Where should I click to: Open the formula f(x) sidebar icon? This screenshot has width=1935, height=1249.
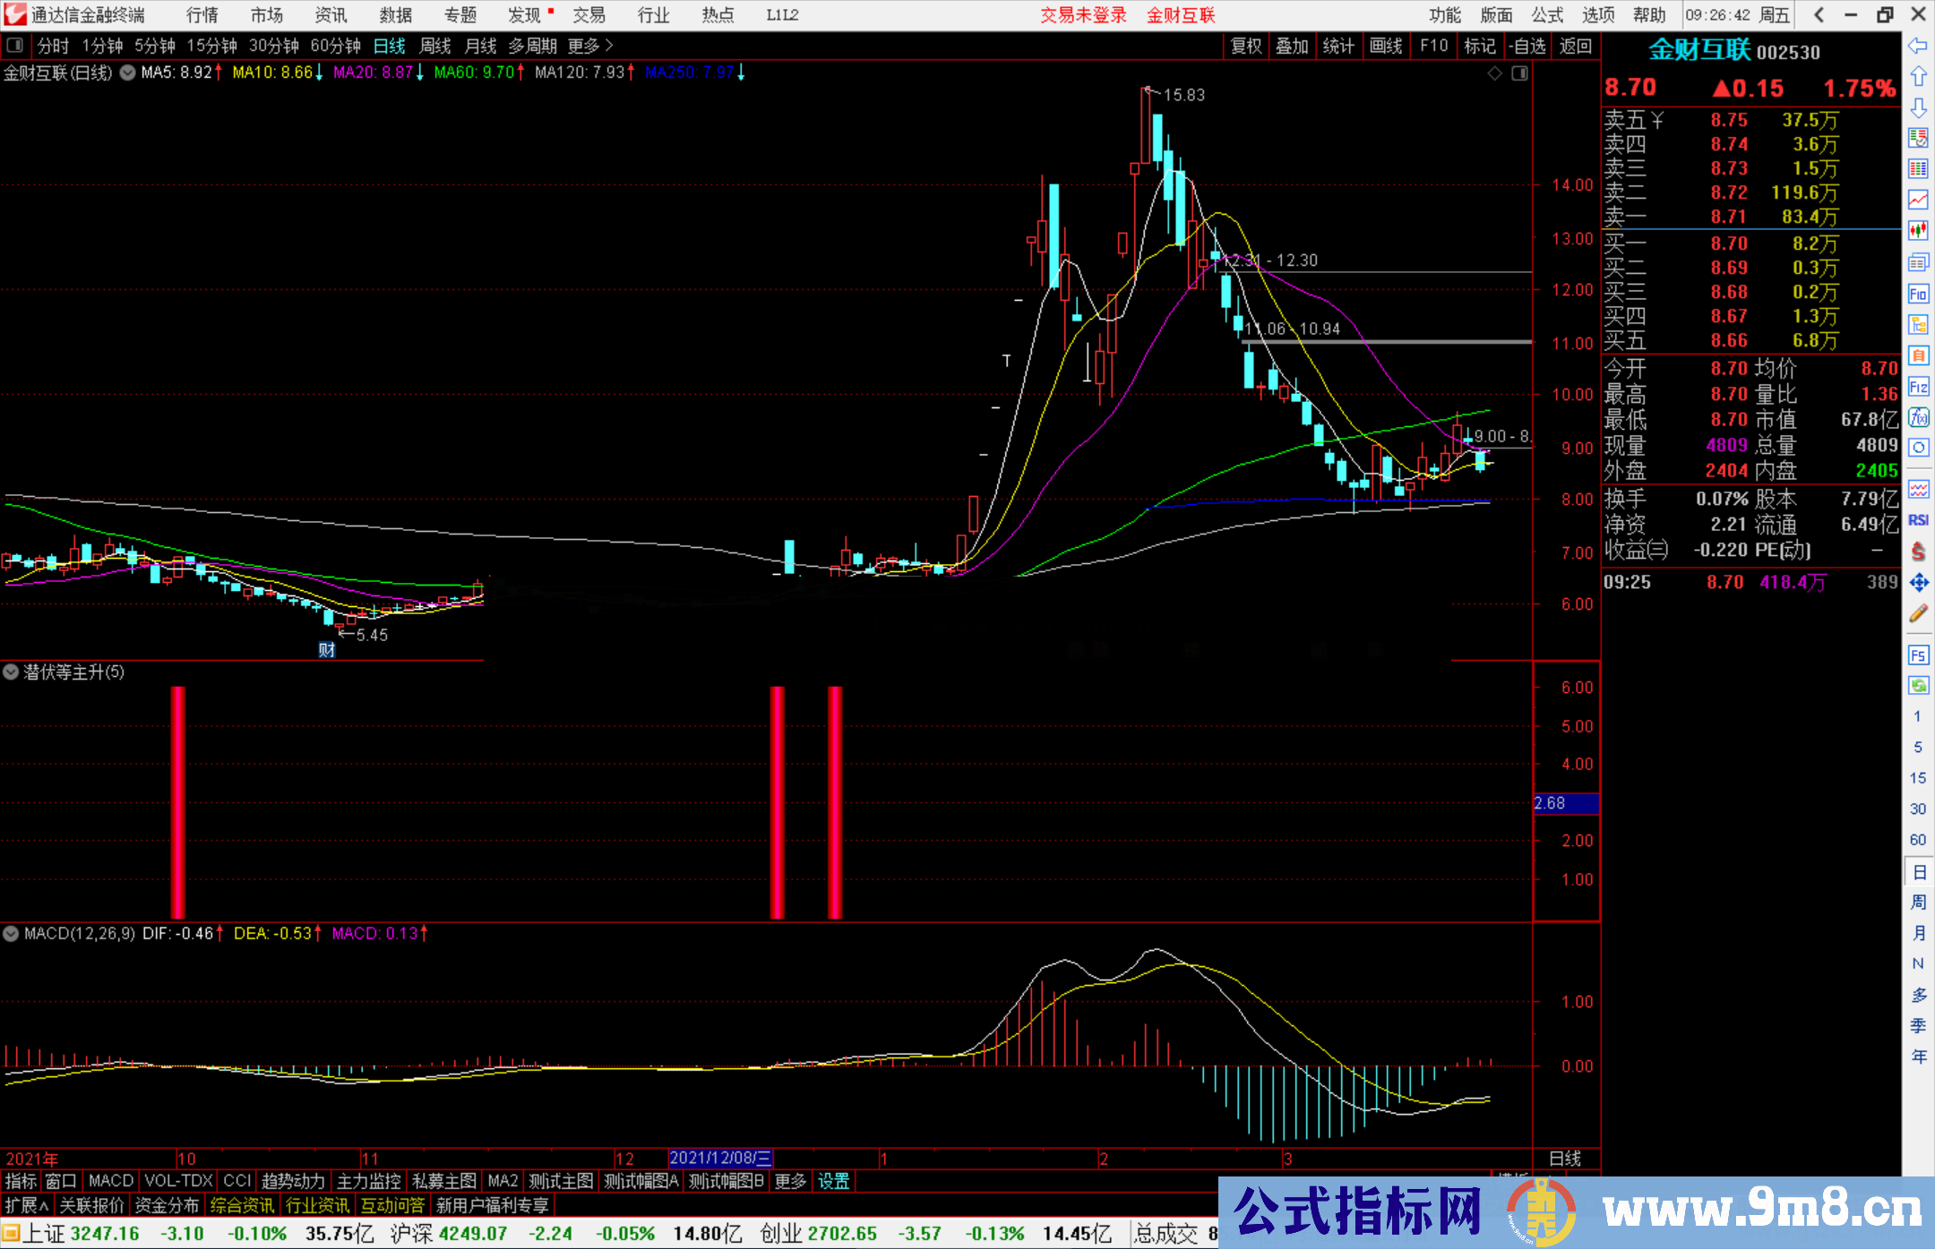pos(1918,418)
